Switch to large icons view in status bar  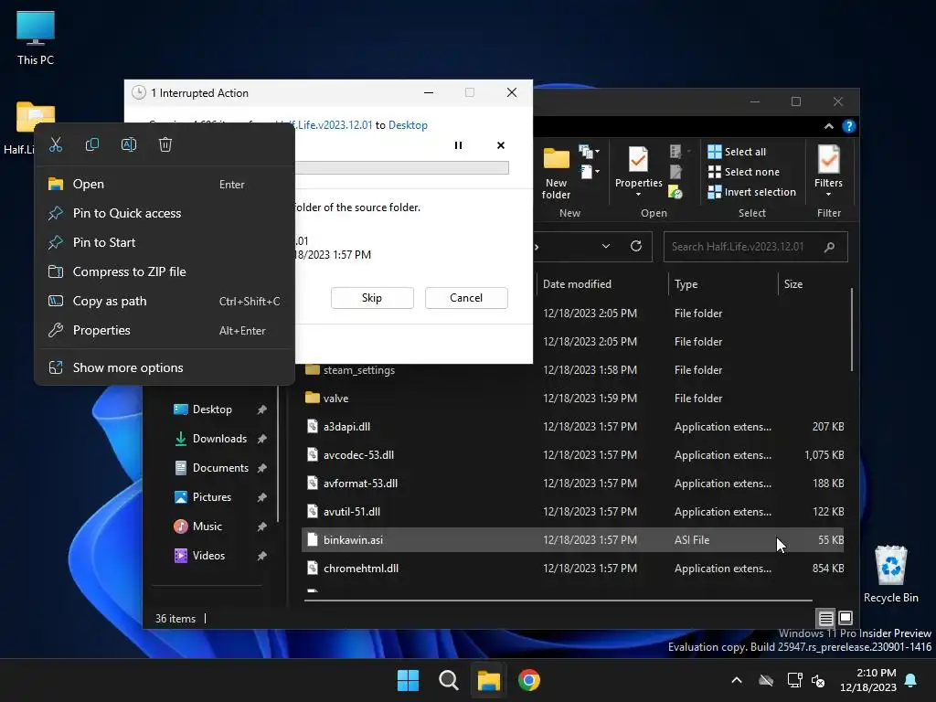(x=846, y=618)
